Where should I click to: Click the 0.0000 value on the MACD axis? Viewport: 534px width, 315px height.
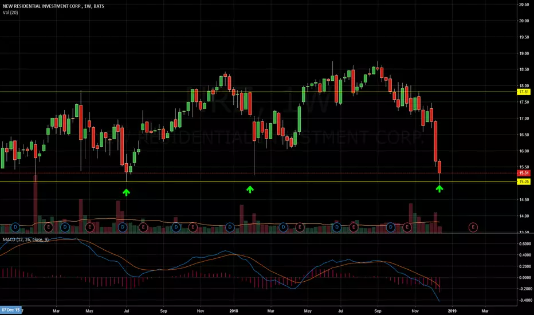point(525,278)
